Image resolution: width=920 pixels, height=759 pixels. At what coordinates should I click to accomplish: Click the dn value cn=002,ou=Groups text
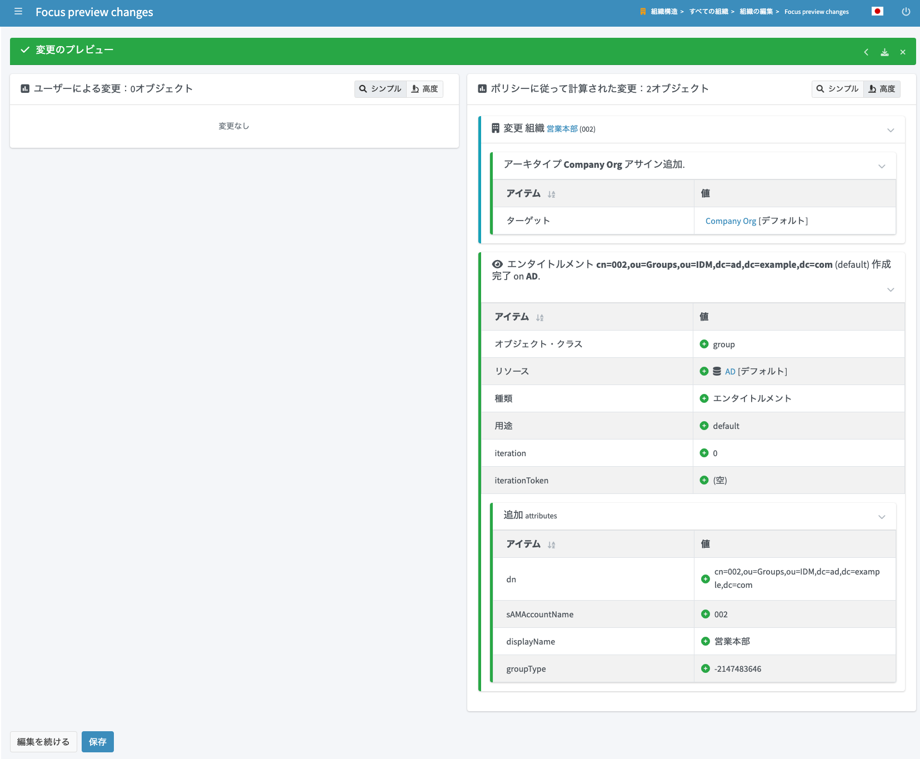click(x=797, y=578)
